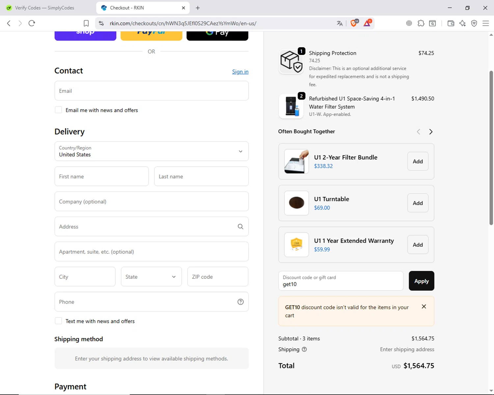Focus the Last name field
Screen dimensions: 494x395
pos(201,176)
